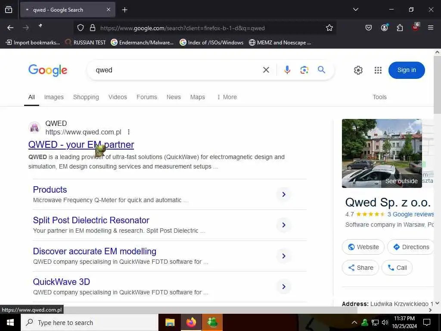Screen dimensions: 441x331
Task: Click the Google logo
Action: point(48,70)
